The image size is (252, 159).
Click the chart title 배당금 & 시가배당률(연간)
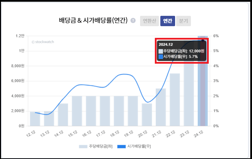93,20
